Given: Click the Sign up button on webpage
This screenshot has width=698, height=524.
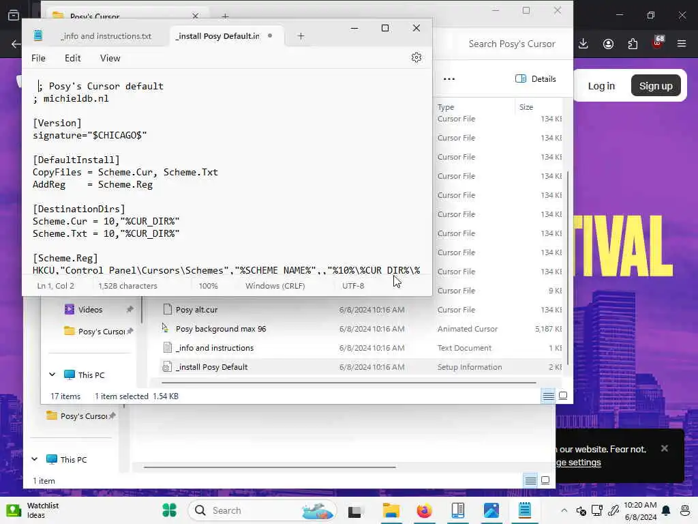Looking at the screenshot, I should click(656, 86).
